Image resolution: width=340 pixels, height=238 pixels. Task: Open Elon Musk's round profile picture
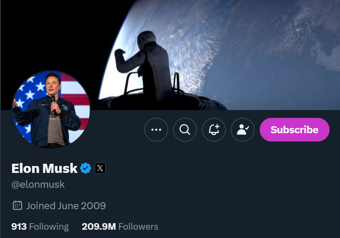coord(51,109)
